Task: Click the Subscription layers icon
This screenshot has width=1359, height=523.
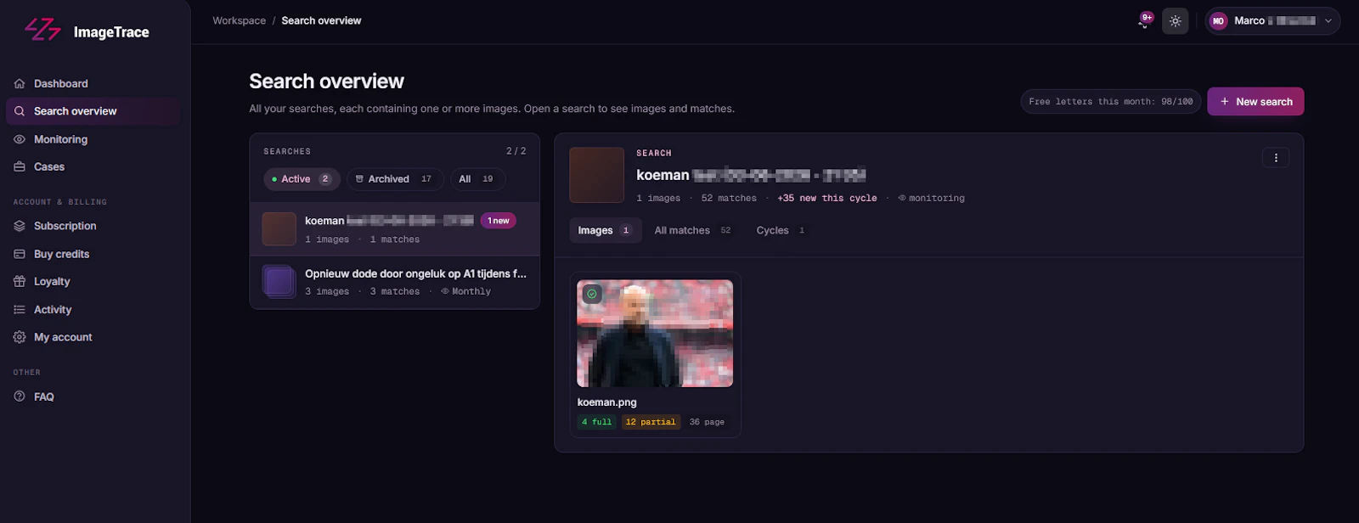Action: [20, 226]
